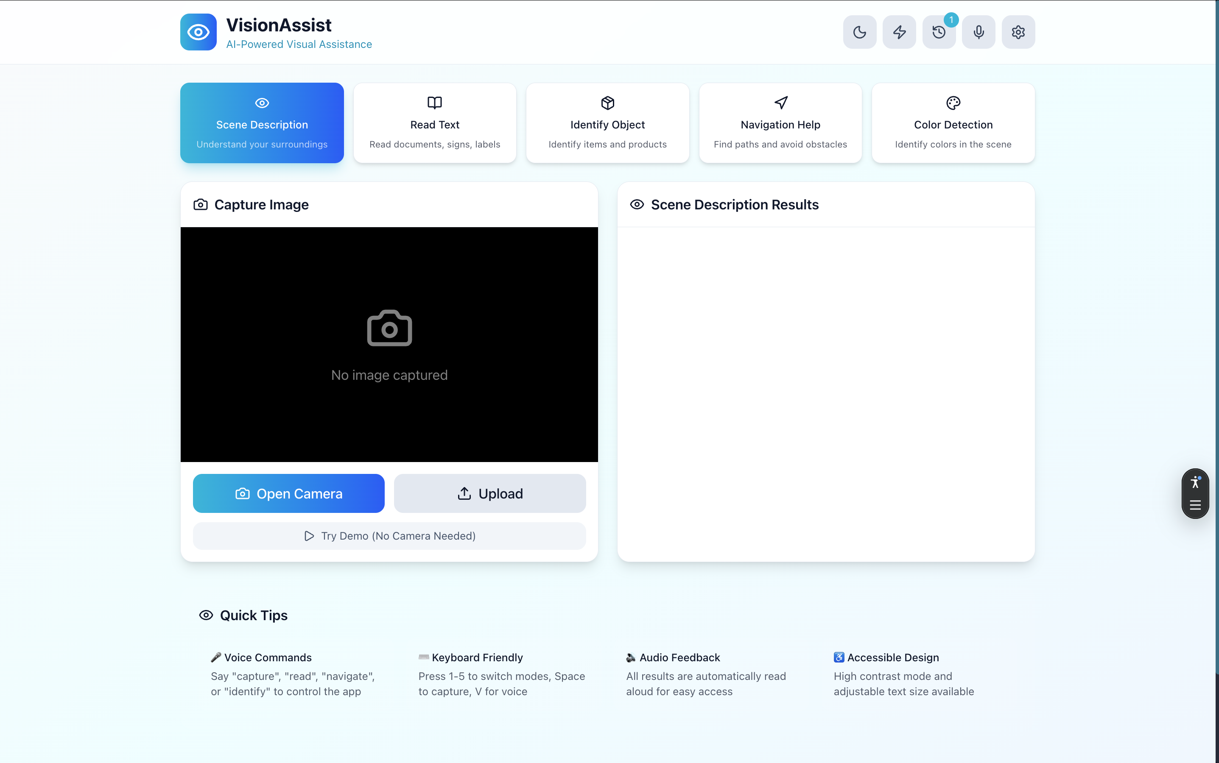
Task: Click the VisionAssist eye logo
Action: click(x=199, y=32)
